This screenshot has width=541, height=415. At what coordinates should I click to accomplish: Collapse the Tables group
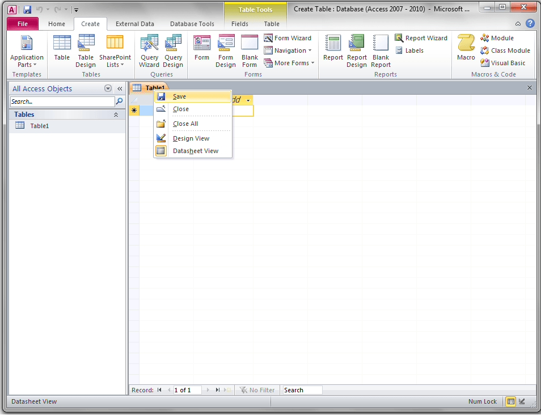tap(116, 115)
